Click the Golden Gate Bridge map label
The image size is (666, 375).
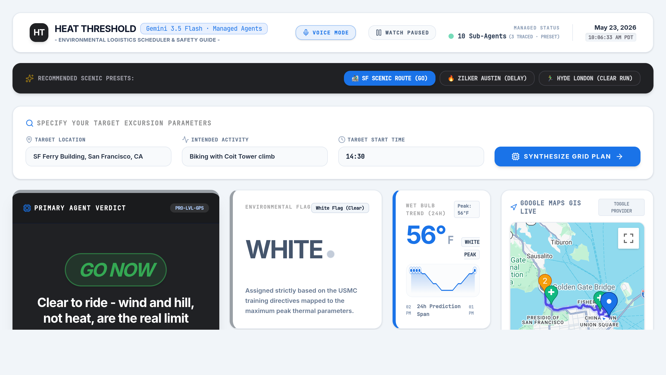[584, 287]
